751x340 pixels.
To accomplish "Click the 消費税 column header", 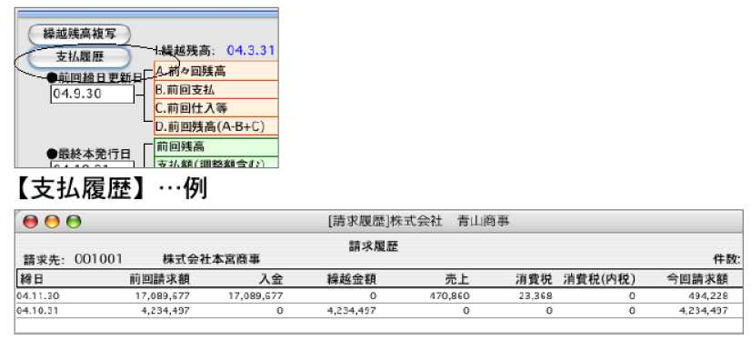I will (534, 279).
